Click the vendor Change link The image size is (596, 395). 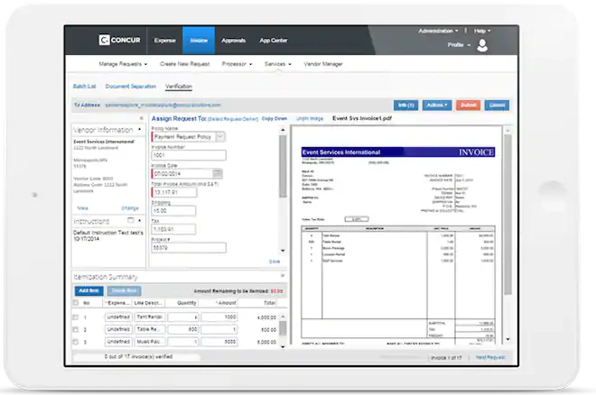point(130,208)
